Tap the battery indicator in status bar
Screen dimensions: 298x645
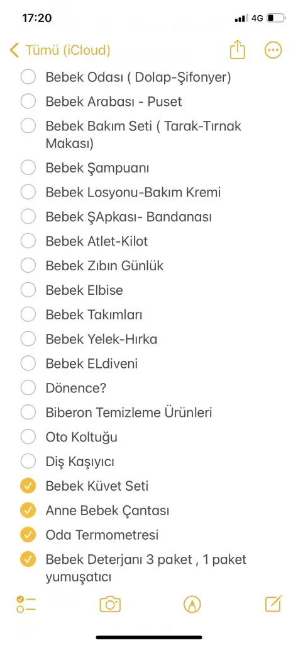click(276, 18)
